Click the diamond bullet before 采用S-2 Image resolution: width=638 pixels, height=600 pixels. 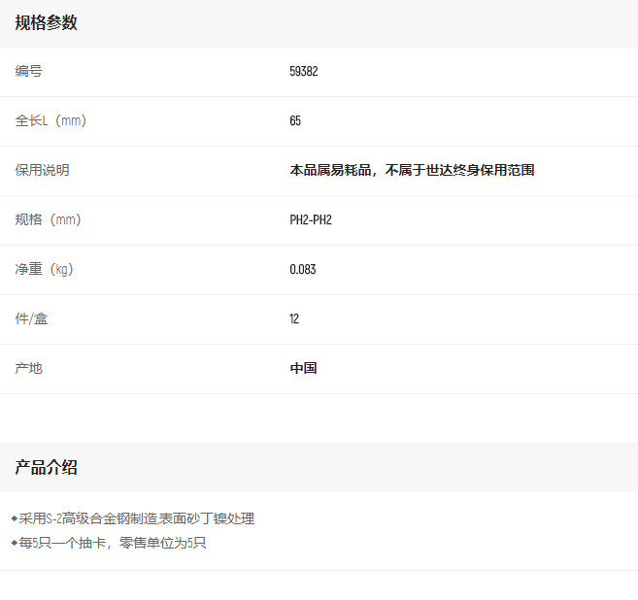coord(14,519)
